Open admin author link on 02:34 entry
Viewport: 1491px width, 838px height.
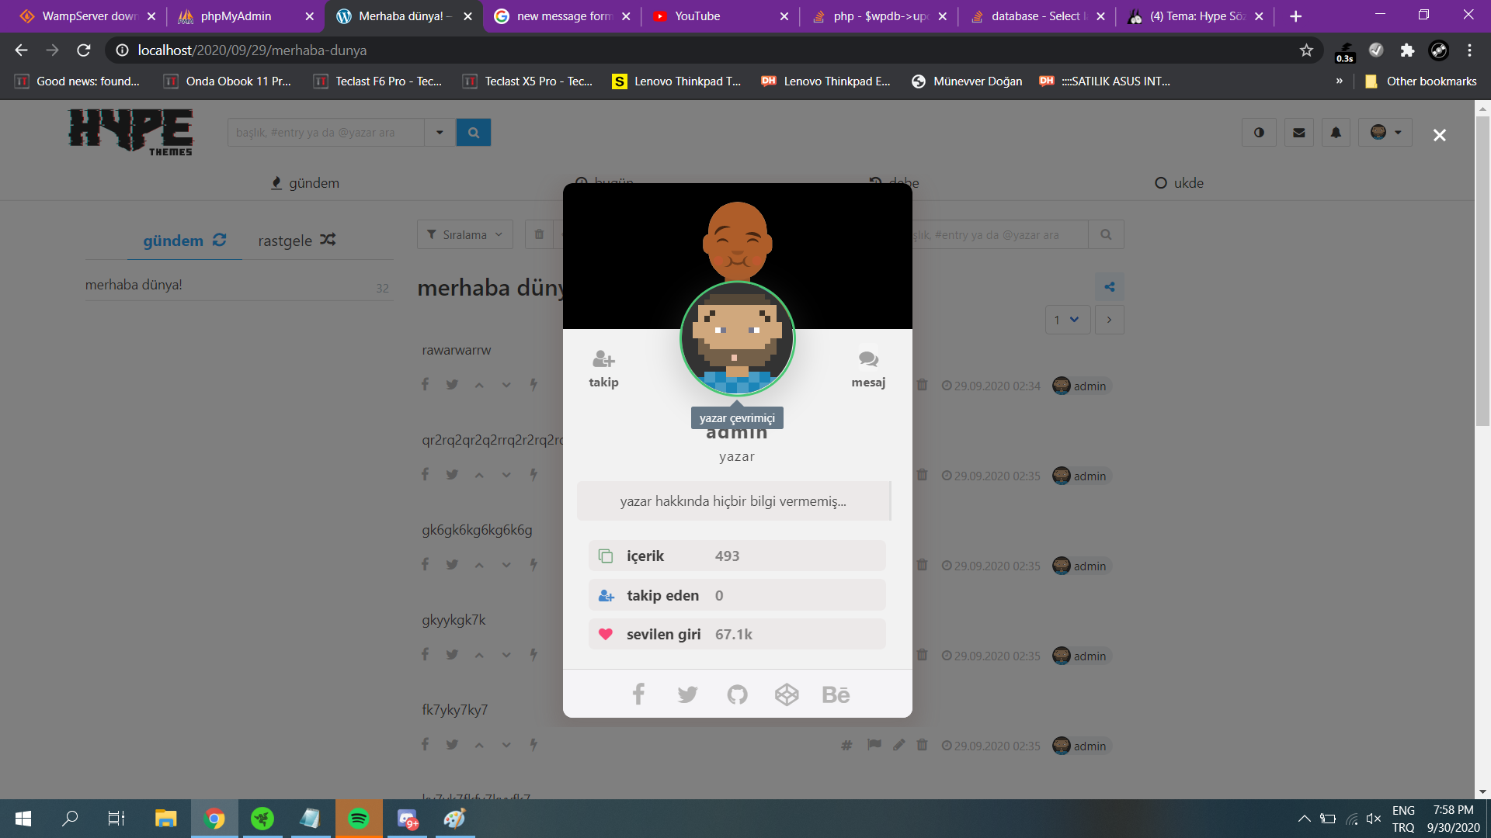[x=1082, y=386]
